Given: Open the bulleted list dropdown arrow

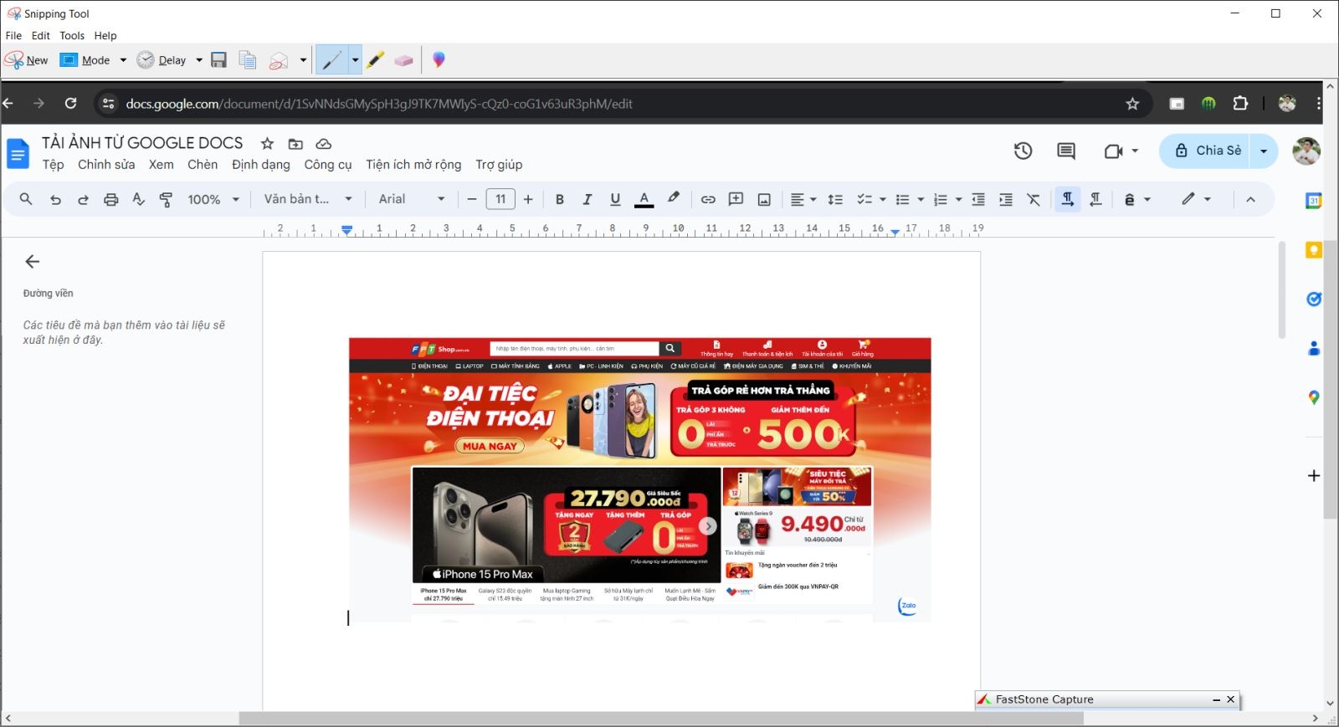Looking at the screenshot, I should 921,199.
